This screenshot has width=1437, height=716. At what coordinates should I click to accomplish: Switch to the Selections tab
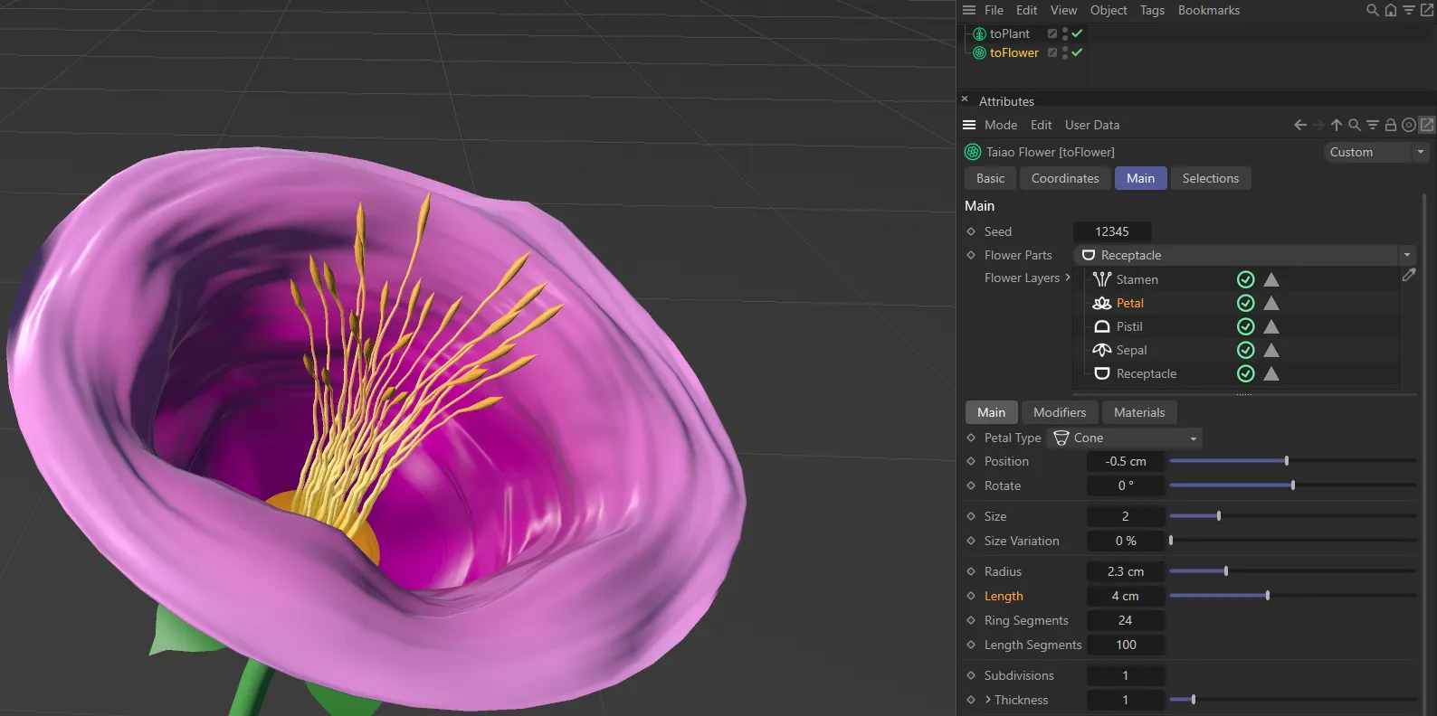point(1211,178)
